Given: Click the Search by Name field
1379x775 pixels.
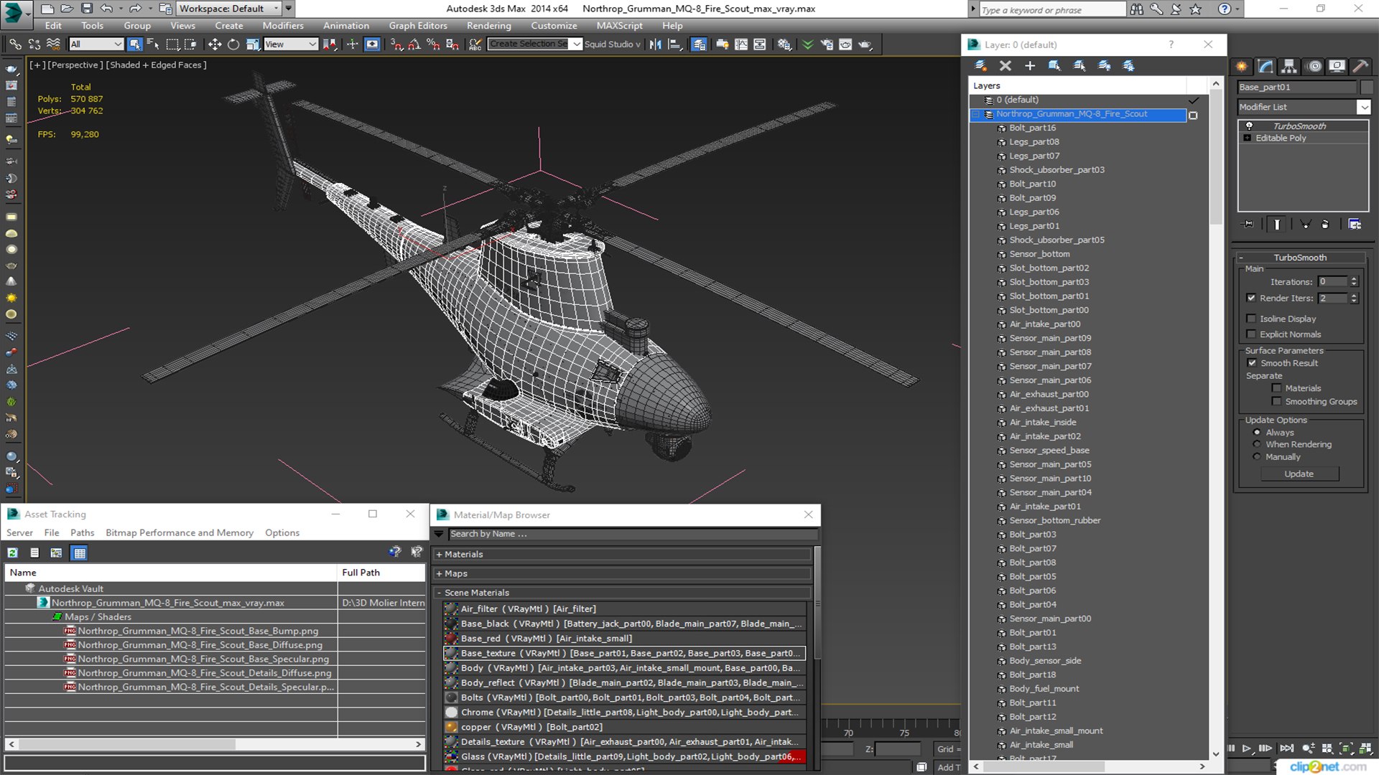Looking at the screenshot, I should tap(633, 534).
